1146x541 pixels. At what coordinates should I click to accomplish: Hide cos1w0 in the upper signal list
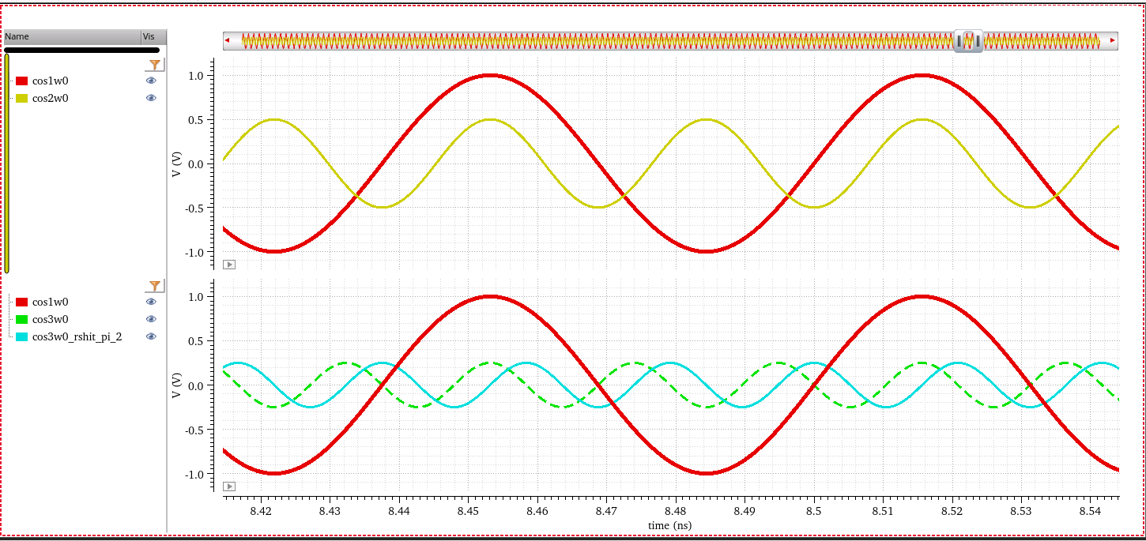(x=151, y=81)
